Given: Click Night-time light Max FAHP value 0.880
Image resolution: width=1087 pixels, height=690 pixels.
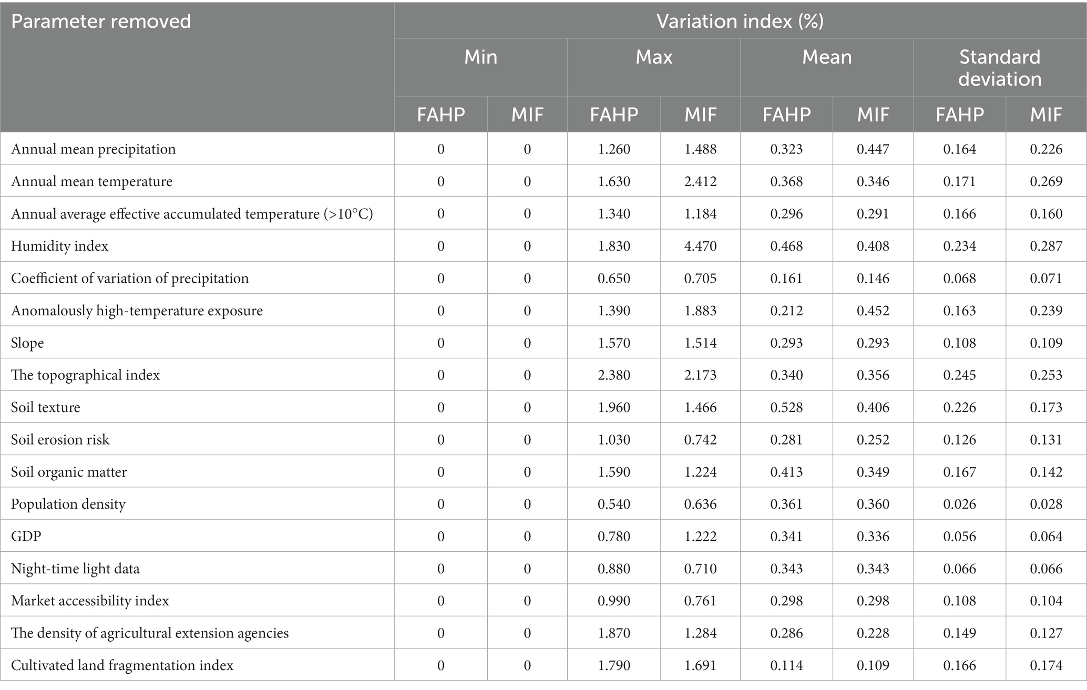Looking at the screenshot, I should 614,569.
